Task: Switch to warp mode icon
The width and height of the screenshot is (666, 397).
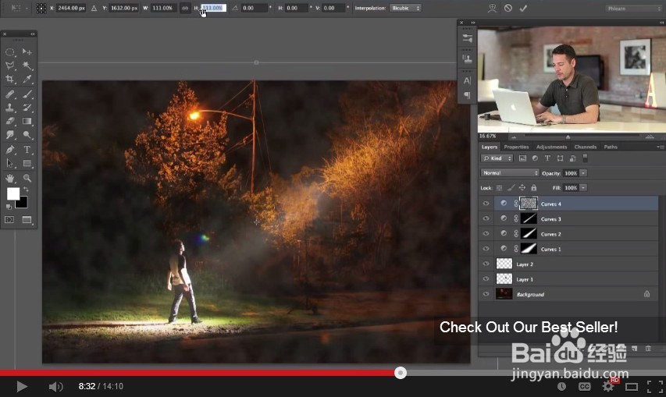Action: (492, 8)
